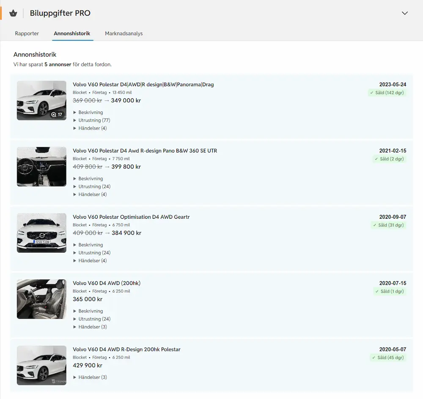Open the seat interior photo thumbnail

[x=41, y=299]
